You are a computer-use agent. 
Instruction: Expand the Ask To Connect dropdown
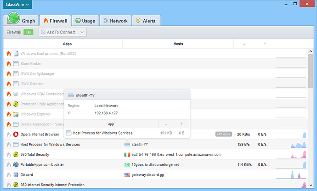pos(62,32)
